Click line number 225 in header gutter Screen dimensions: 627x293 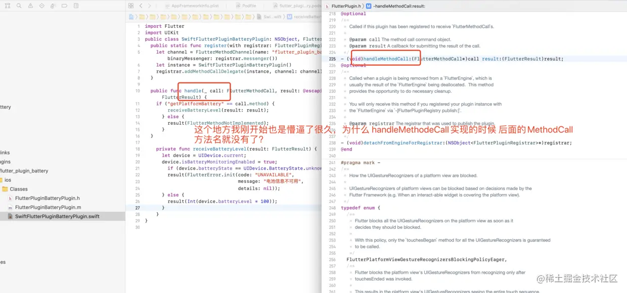(332, 59)
